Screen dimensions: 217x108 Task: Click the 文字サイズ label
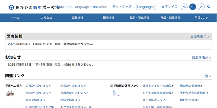[169, 7]
